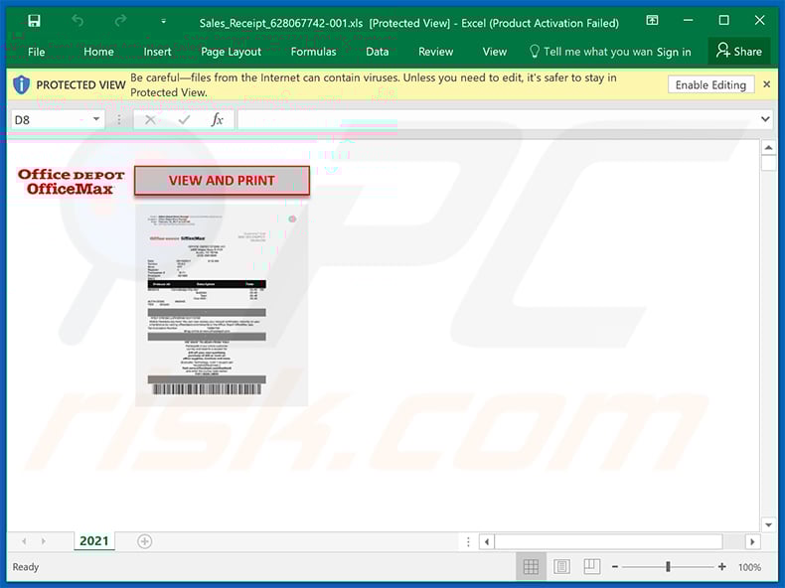Open Ribbon Display Options icon
Image resolution: width=785 pixels, height=588 pixels.
[x=652, y=20]
